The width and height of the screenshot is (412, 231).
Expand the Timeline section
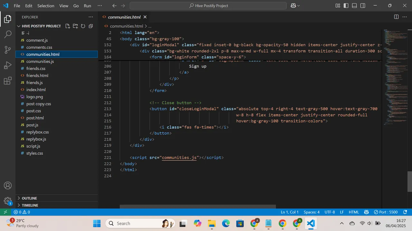pyautogui.click(x=30, y=205)
